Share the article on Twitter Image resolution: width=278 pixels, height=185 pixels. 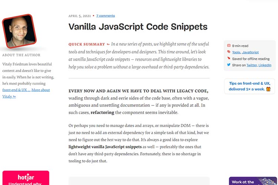coord(251,65)
